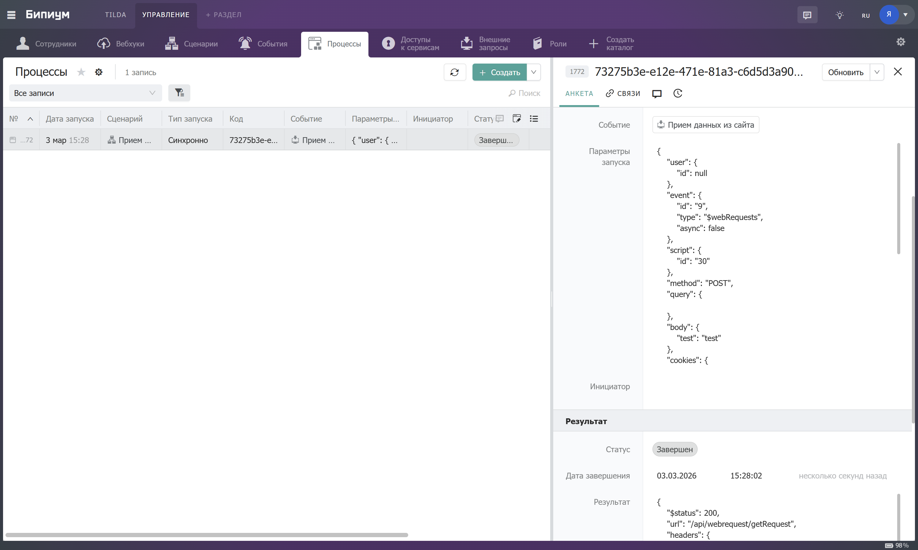Expand the Создать button dropdown arrow
The image size is (918, 550).
[x=534, y=72]
